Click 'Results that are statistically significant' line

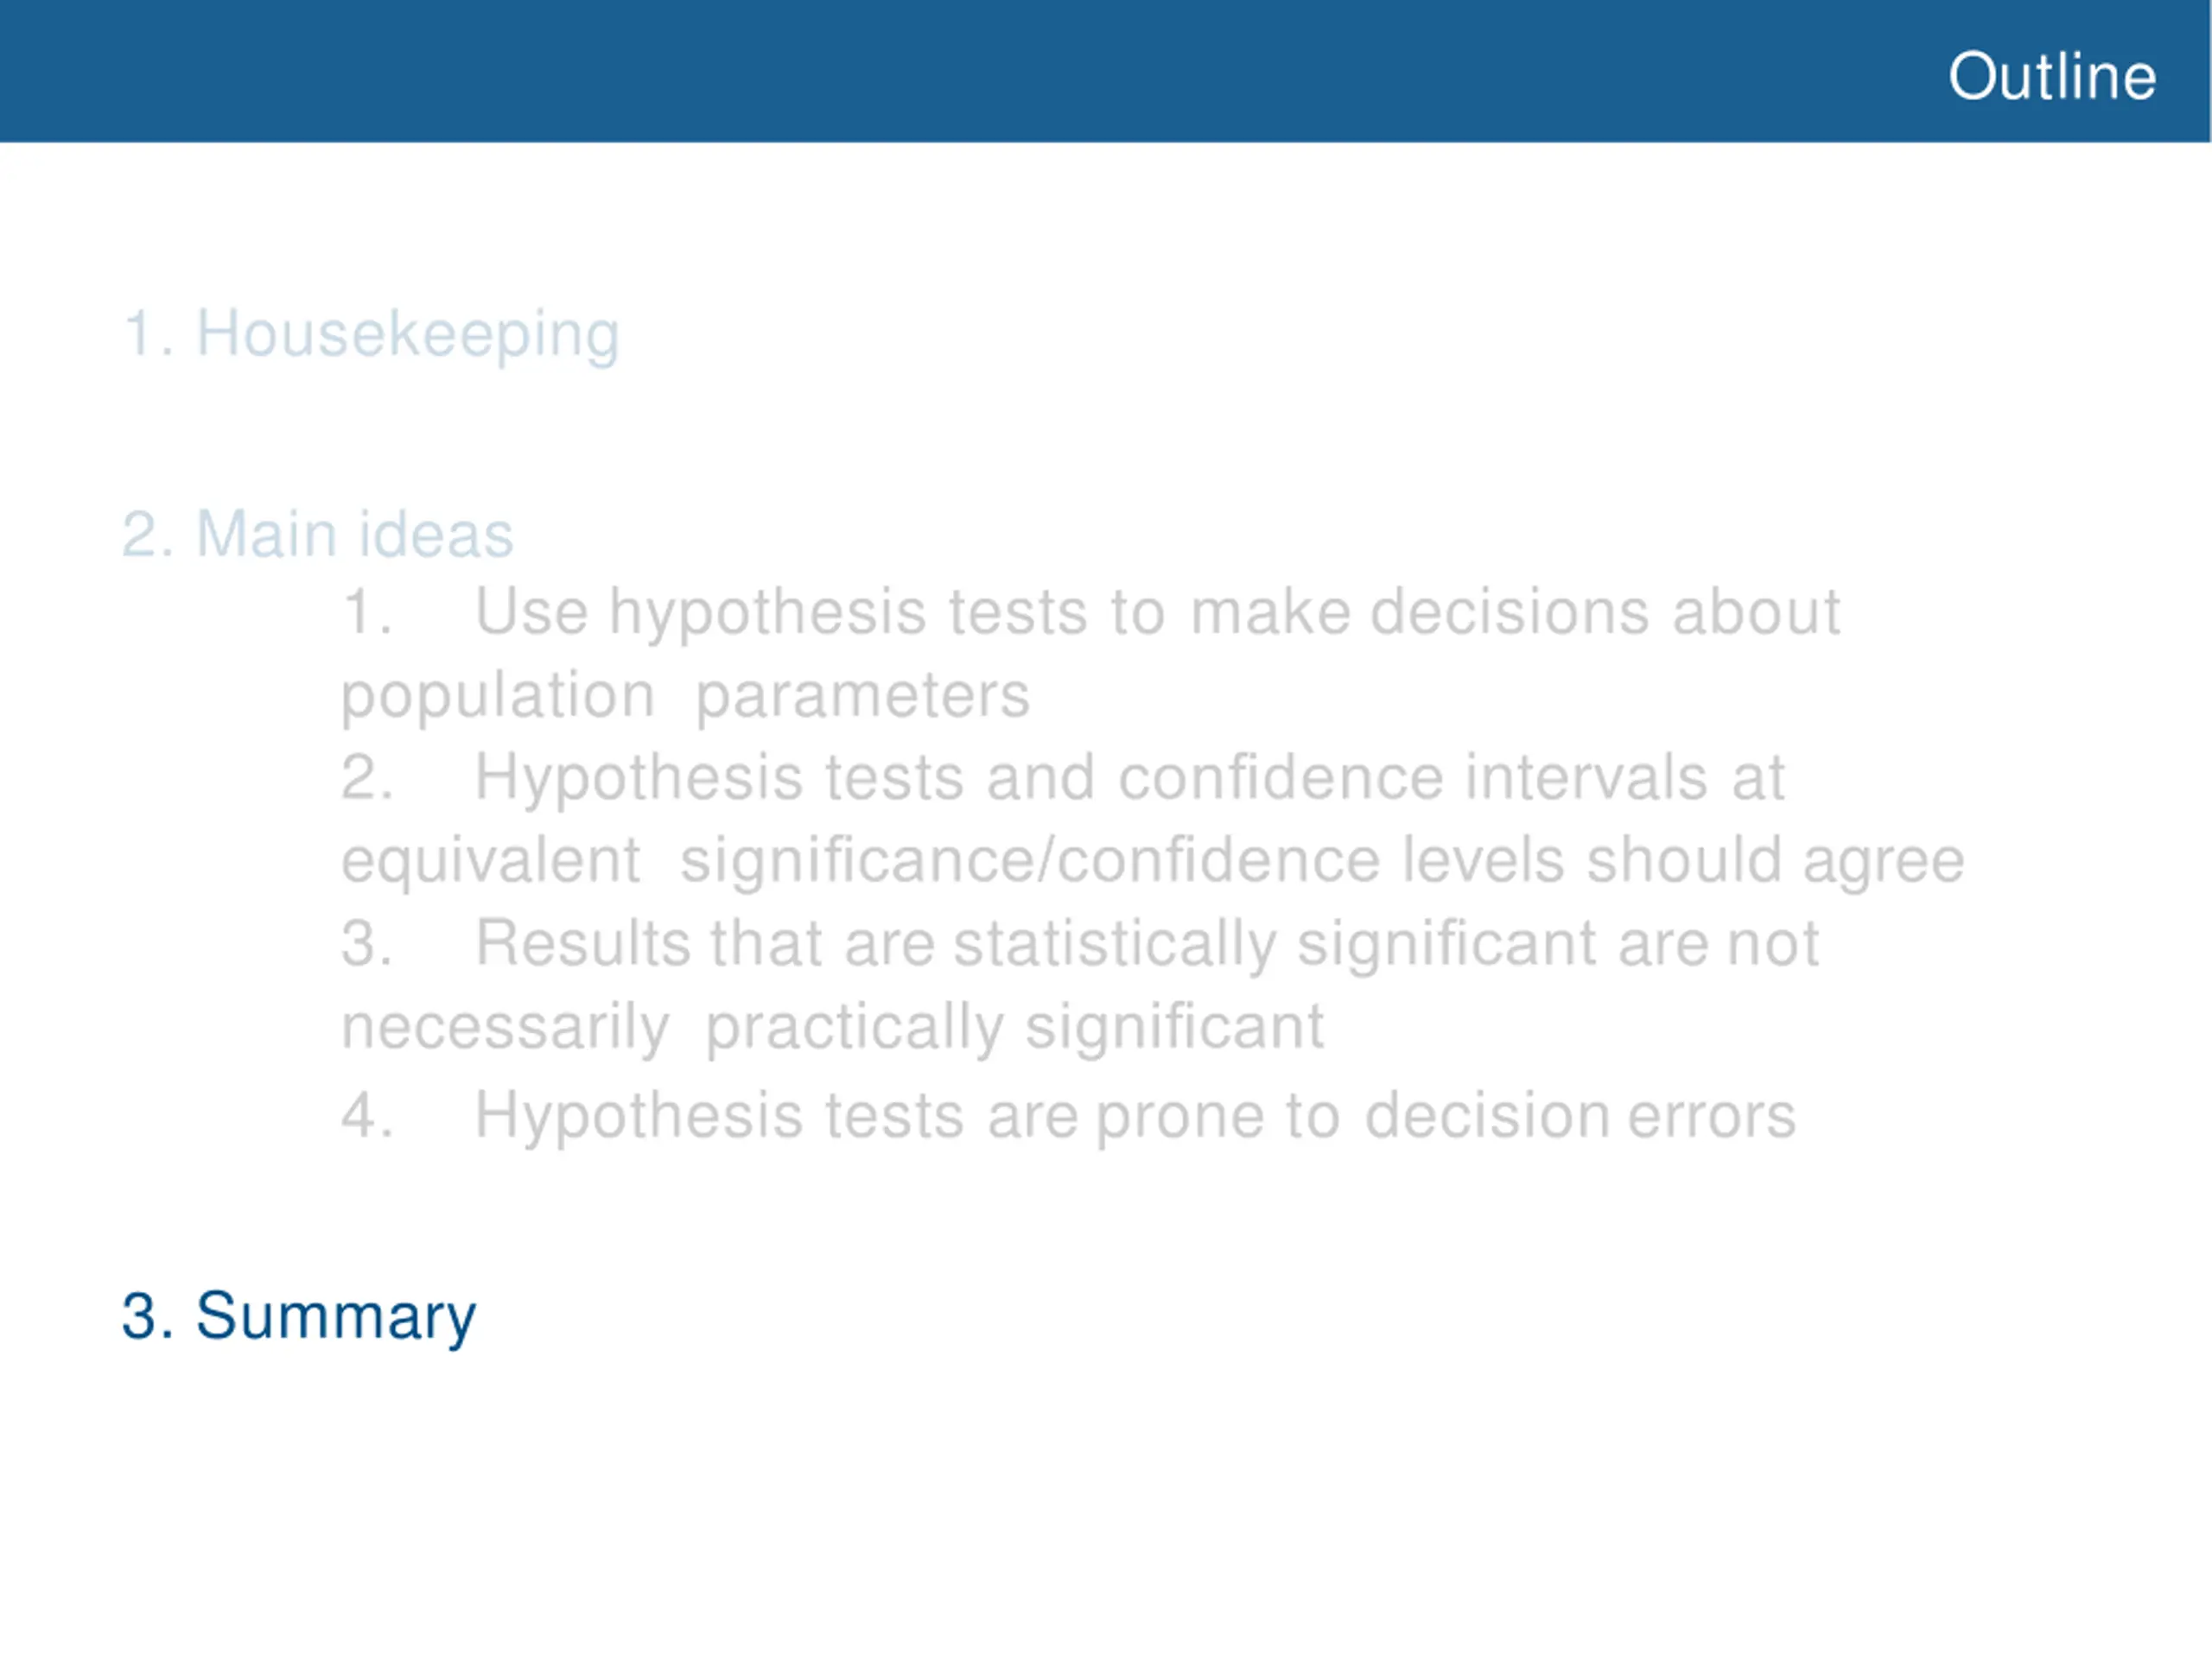point(1080,943)
